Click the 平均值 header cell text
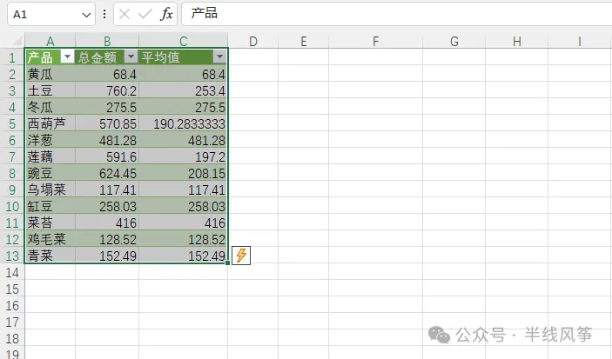The width and height of the screenshot is (612, 359). 160,57
